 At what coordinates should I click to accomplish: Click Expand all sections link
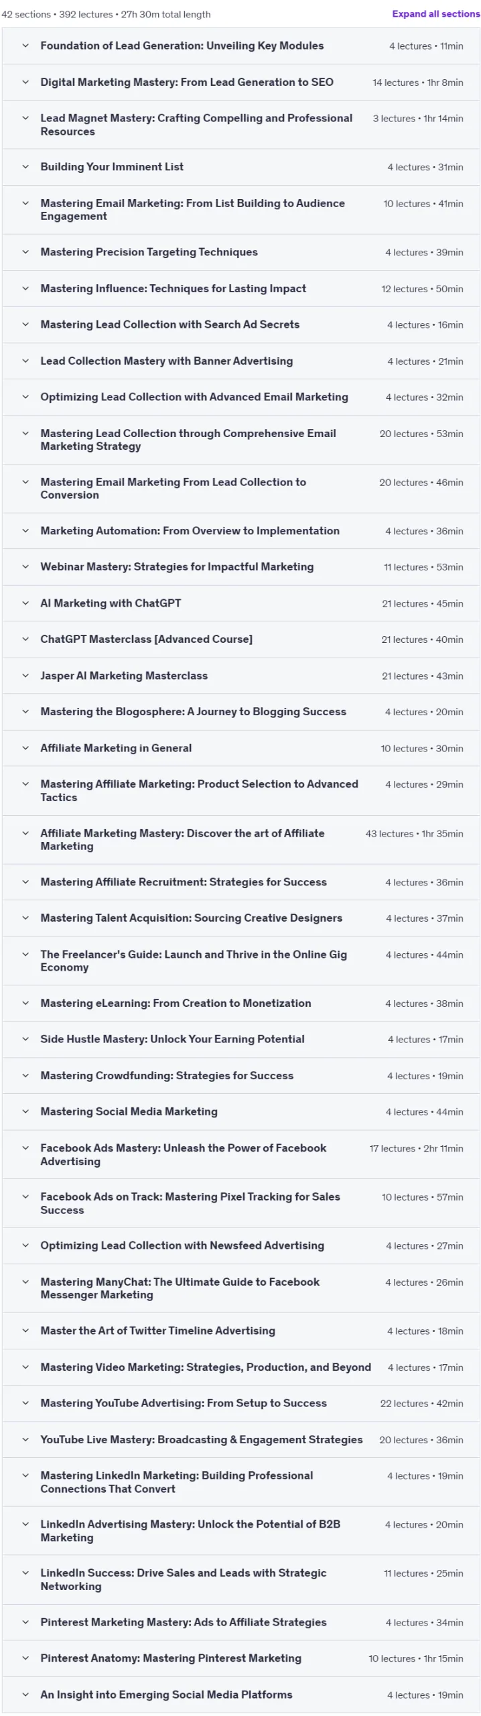[435, 13]
